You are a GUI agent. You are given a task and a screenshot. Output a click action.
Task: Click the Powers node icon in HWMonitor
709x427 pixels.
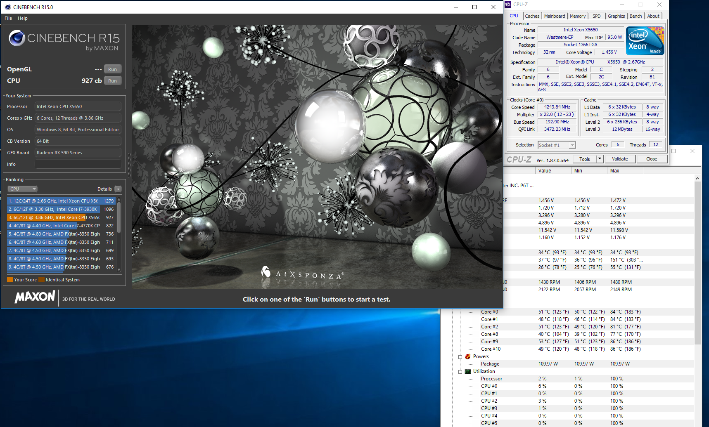click(468, 356)
